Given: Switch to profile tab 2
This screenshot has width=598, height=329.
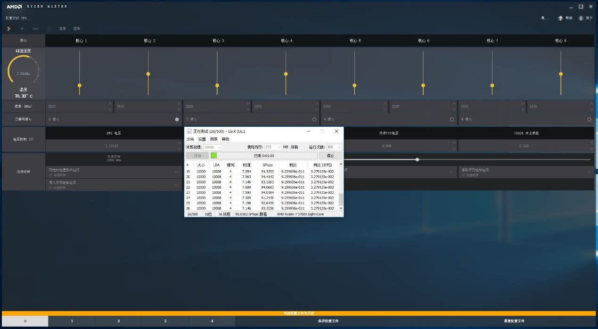Looking at the screenshot, I should [x=119, y=321].
